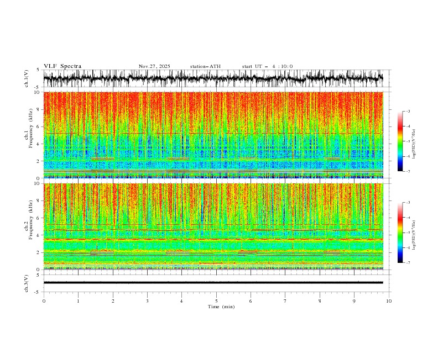Image resolution: width=438 pixels, height=338 pixels.
Task: Click the upper log(PSD) colorbar label
Action: tap(414, 144)
